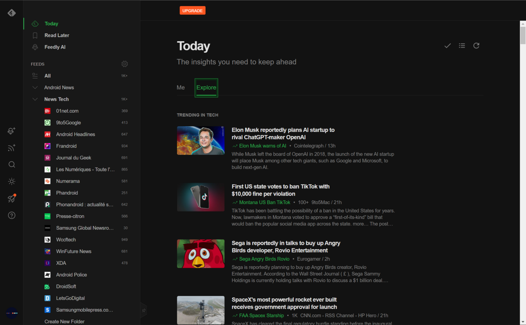This screenshot has height=325, width=526.
Task: Click Create New Folder link
Action: pos(64,321)
